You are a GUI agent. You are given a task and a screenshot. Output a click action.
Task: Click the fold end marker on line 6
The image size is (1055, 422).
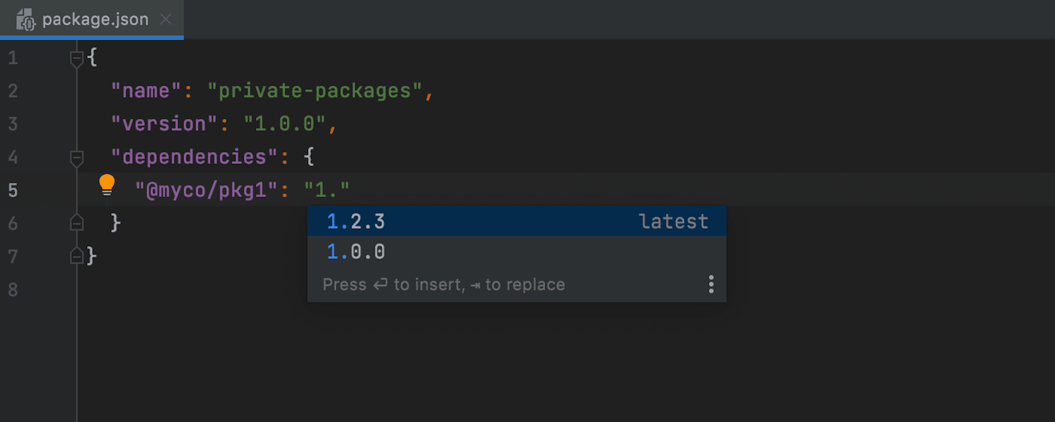[77, 223]
